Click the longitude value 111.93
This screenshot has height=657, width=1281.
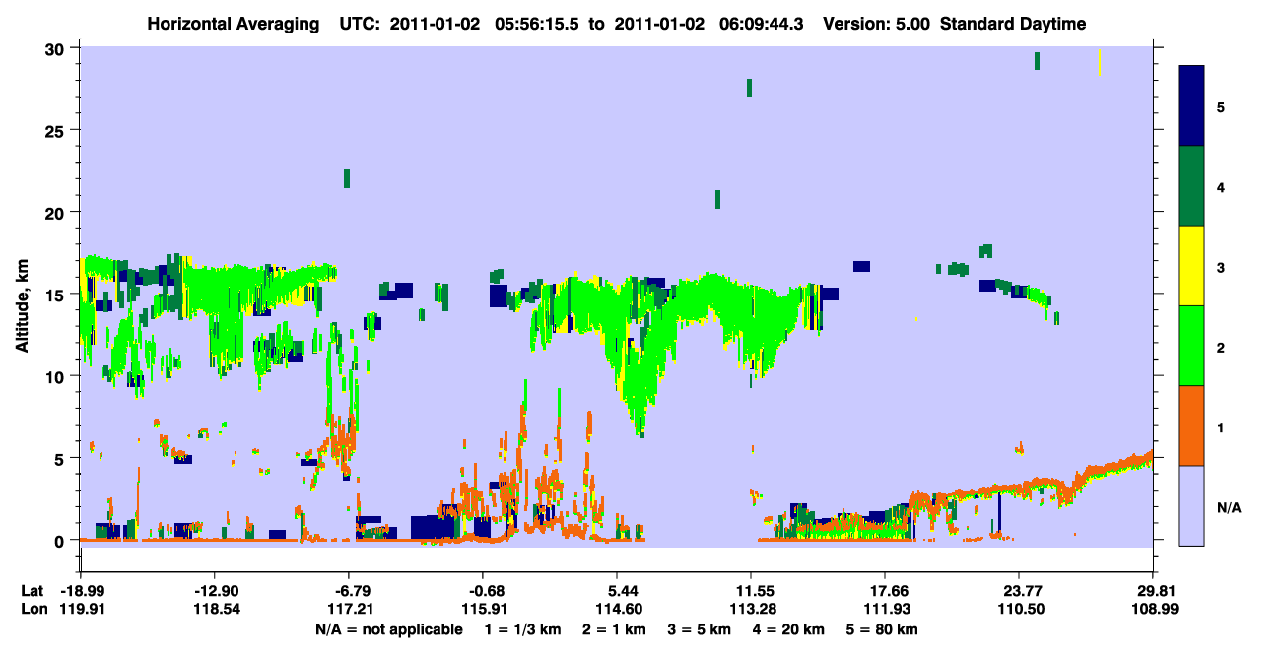click(885, 609)
